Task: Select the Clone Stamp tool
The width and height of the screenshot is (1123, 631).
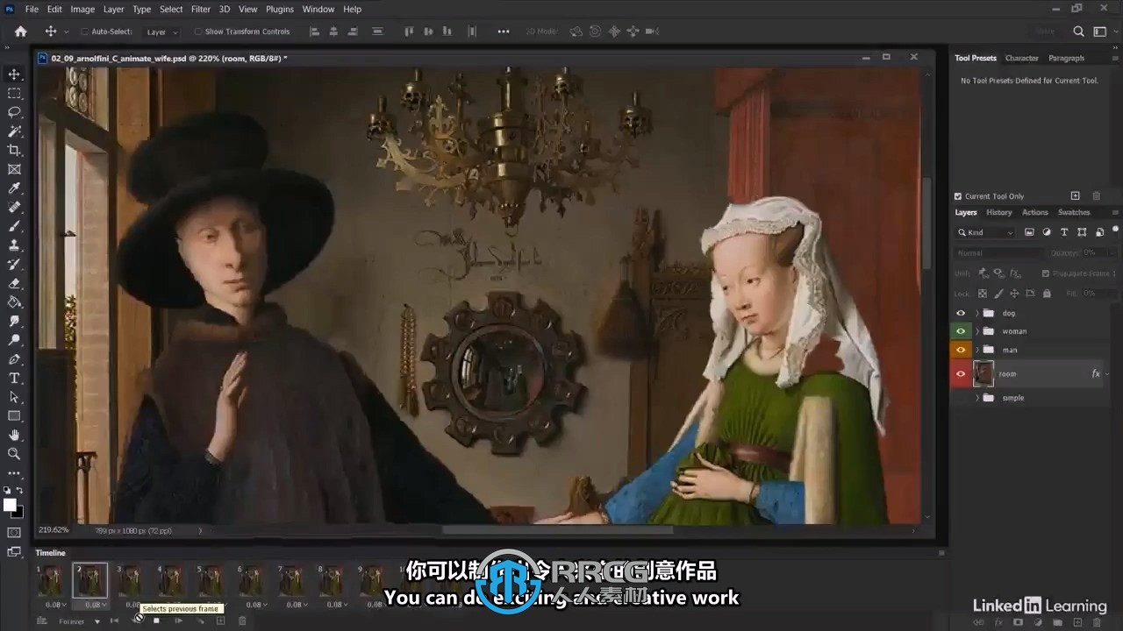Action: 14,245
